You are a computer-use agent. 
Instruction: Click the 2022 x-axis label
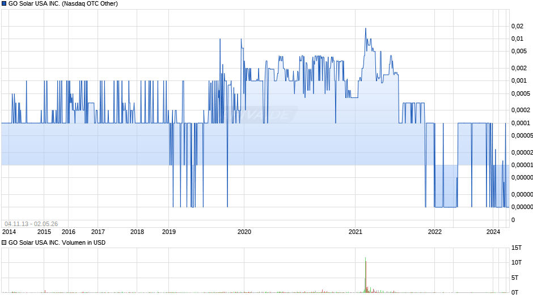[434, 232]
